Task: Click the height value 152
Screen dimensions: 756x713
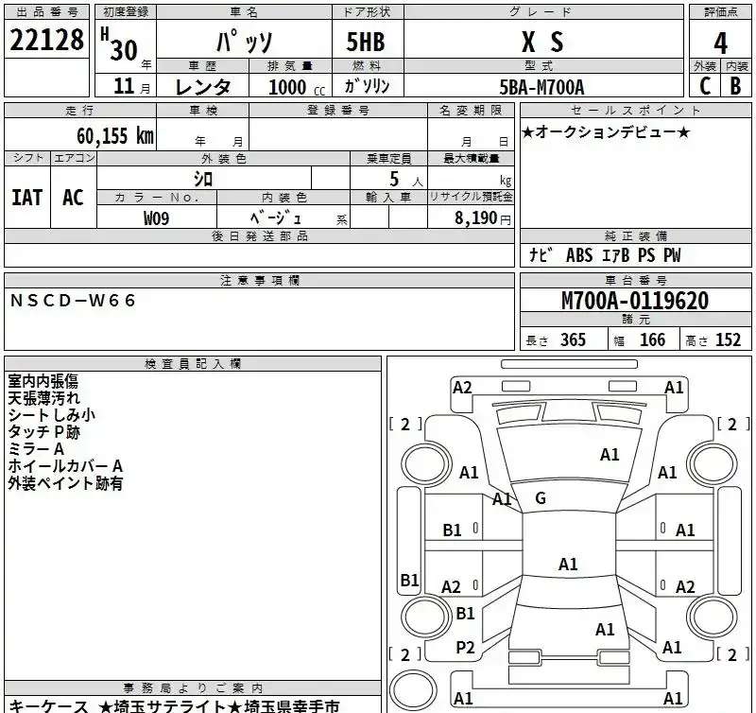Action: point(728,339)
